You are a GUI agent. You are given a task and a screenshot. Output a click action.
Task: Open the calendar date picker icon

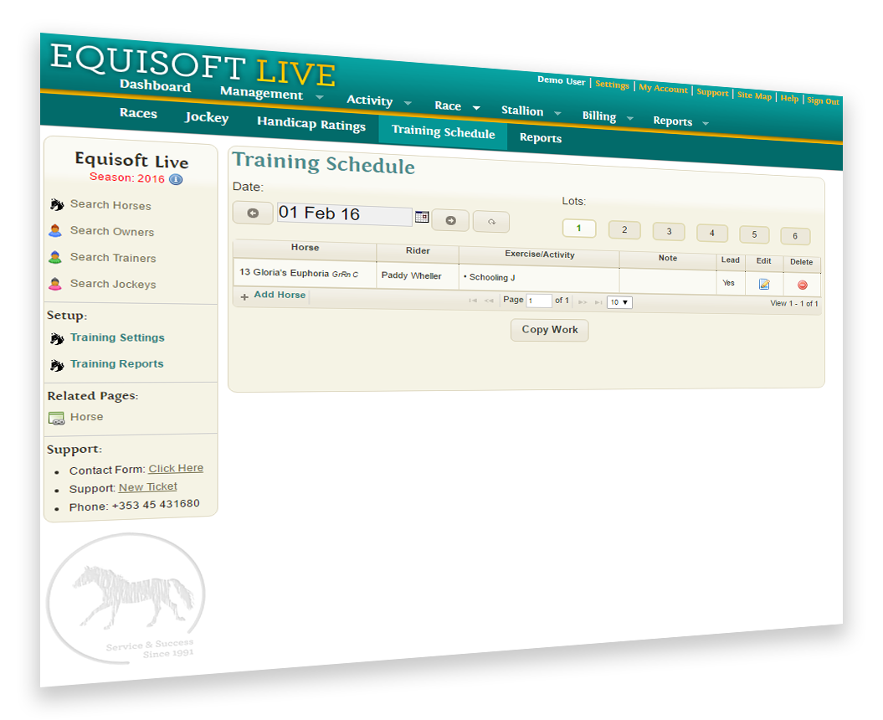[422, 216]
